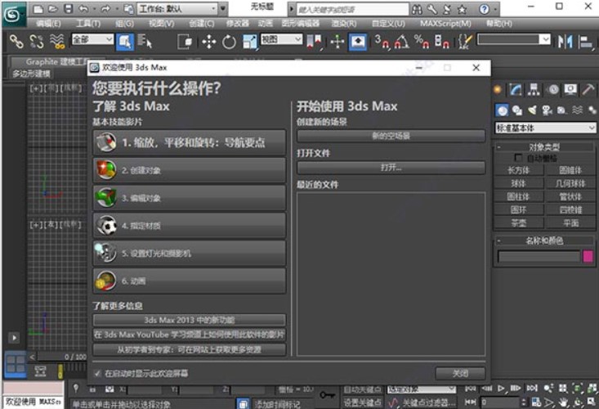Open tutorial 2. 创建对象

point(189,170)
